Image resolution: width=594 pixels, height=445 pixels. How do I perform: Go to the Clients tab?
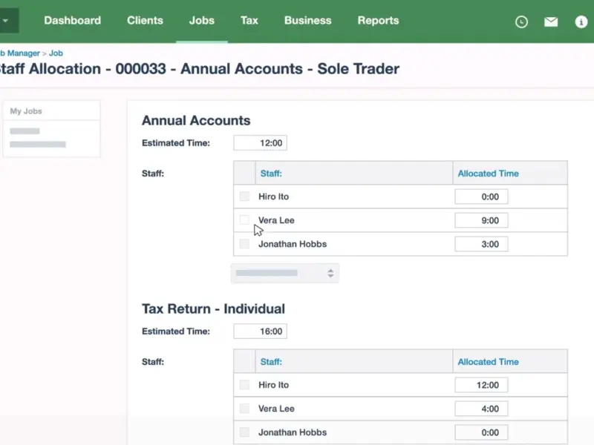(145, 21)
